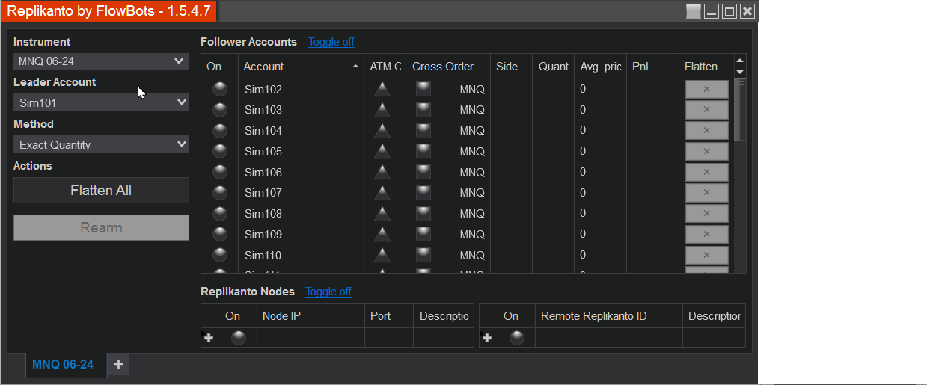Click the ATM copy triangle for Sim103
The image size is (927, 385).
382,110
